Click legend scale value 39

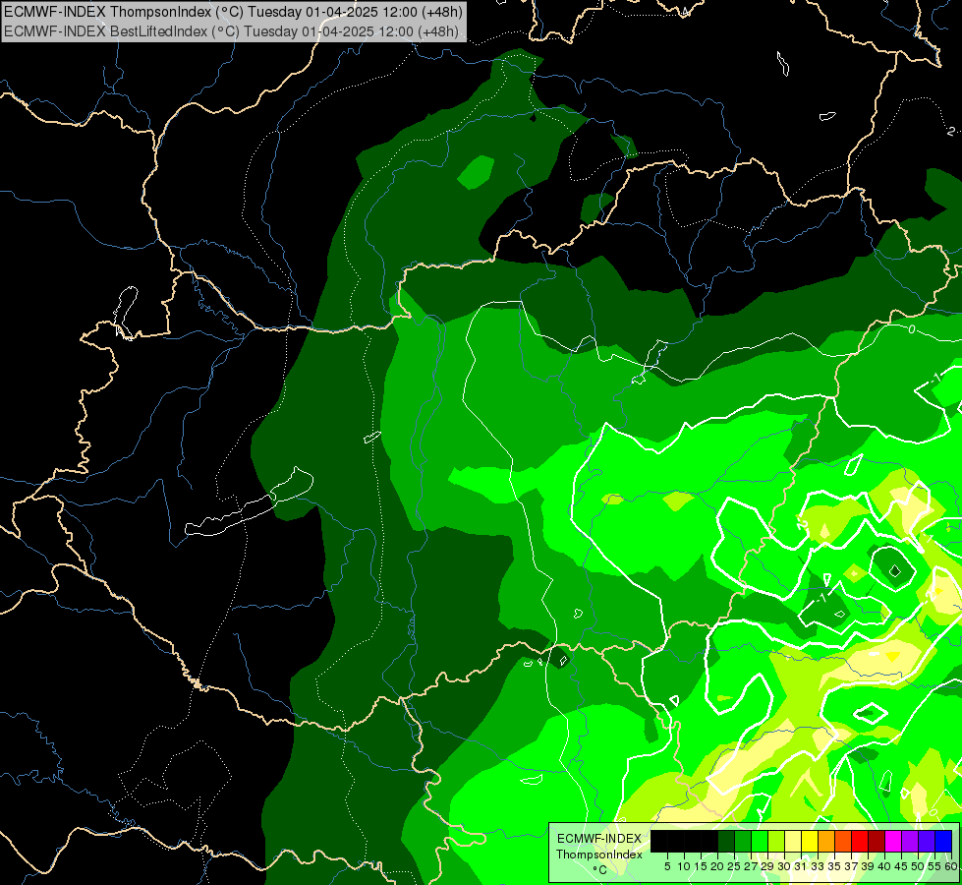(868, 866)
